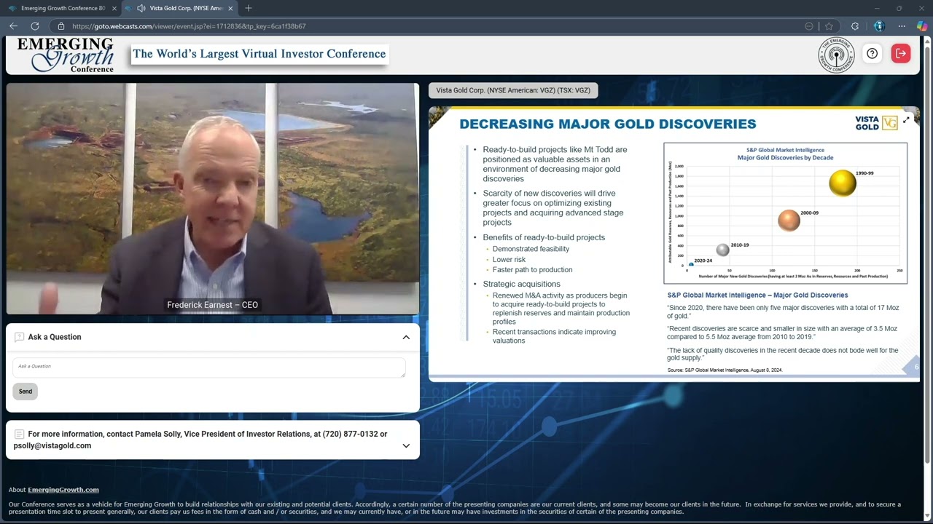
Task: Reload the current page
Action: pos(34,26)
